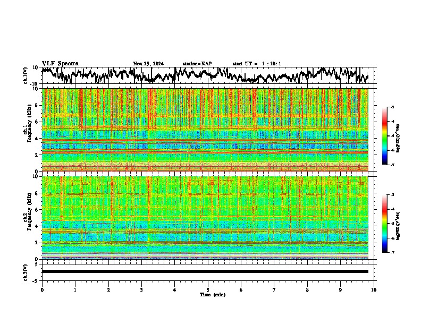Image resolution: width=421 pixels, height=325 pixels.
Task: Click the '8' kHz tick on ch.1 frequency axis
Action: [x=37, y=105]
